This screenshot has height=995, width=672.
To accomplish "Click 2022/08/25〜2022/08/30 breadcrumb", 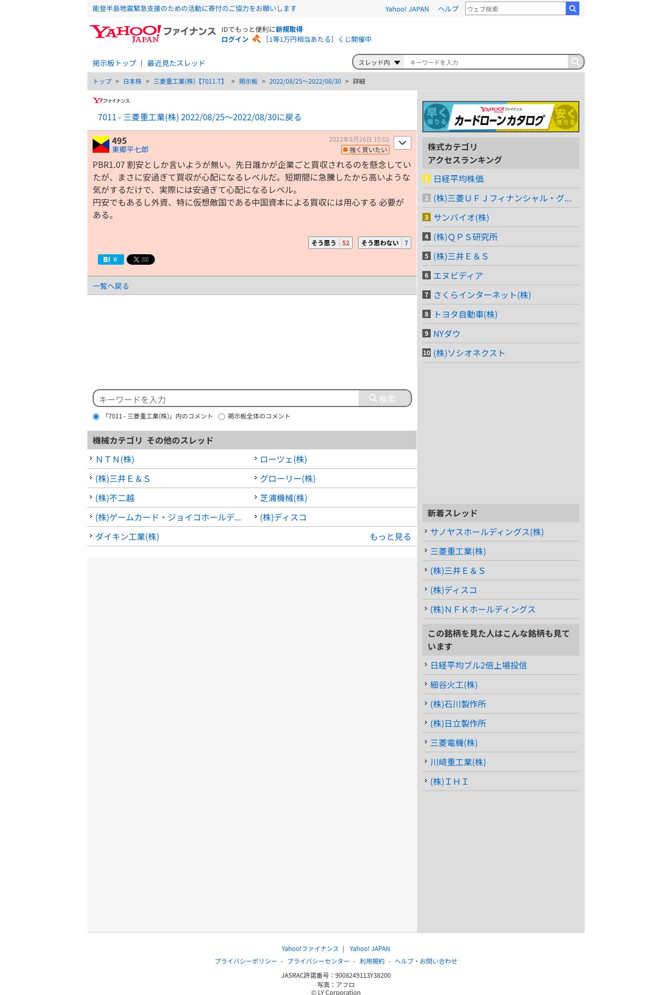I will [x=305, y=82].
